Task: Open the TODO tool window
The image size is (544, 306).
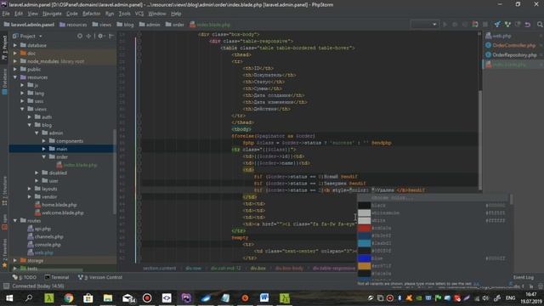Action: (25, 277)
